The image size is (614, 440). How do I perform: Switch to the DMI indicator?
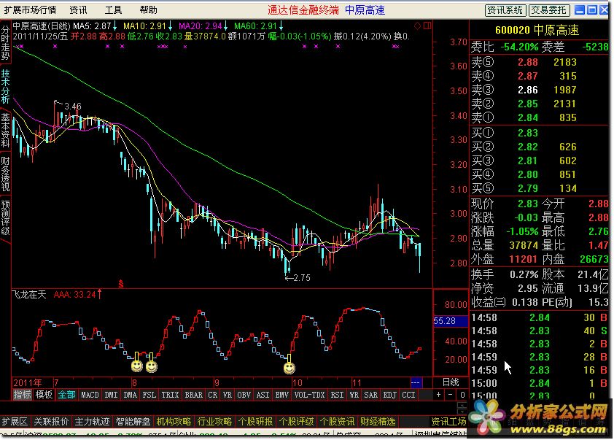(112, 395)
